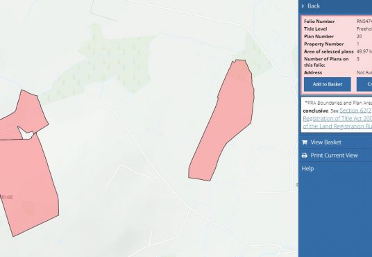Click the chevron arrow beside Back

coord(303,6)
